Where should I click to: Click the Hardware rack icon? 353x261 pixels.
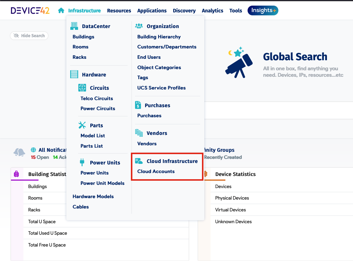point(74,74)
